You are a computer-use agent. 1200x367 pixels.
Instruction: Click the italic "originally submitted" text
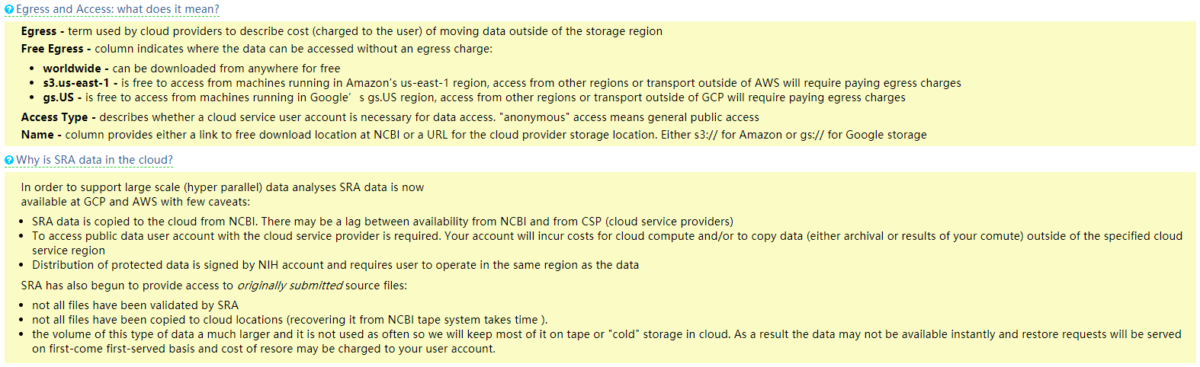click(290, 286)
